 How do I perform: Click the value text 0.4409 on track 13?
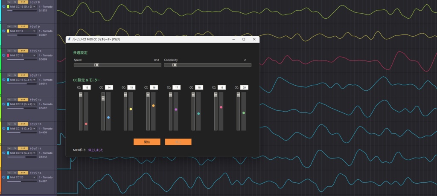click(x=43, y=133)
